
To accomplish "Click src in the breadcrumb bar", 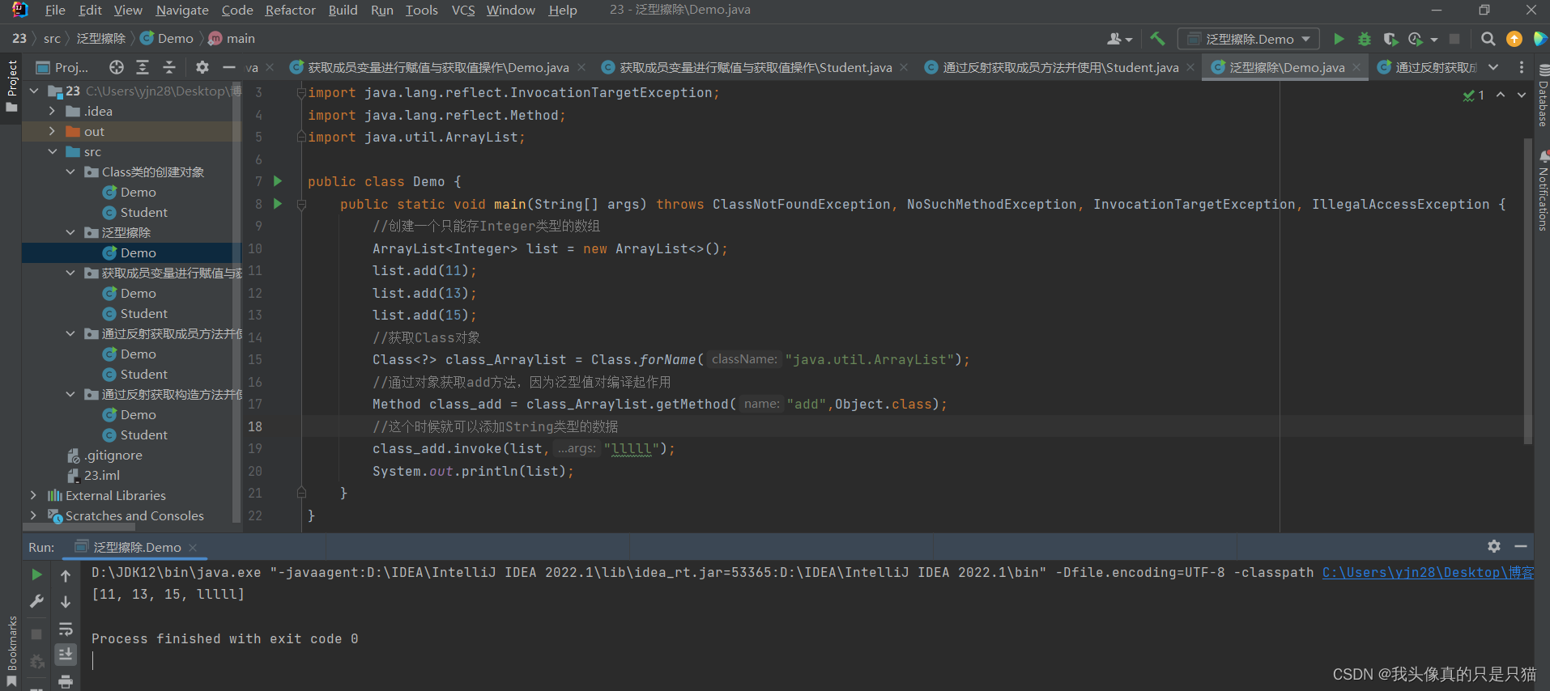I will 52,38.
